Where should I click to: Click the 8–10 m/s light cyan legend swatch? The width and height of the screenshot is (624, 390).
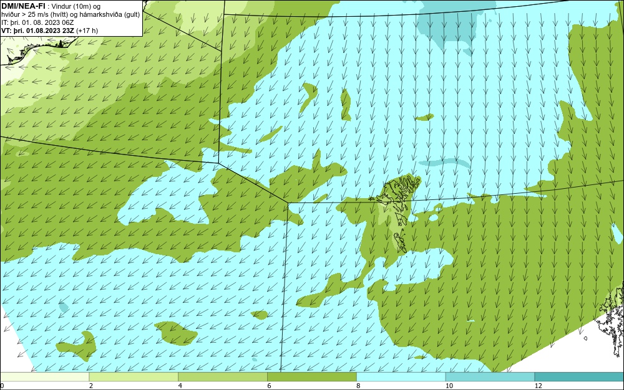click(401, 377)
